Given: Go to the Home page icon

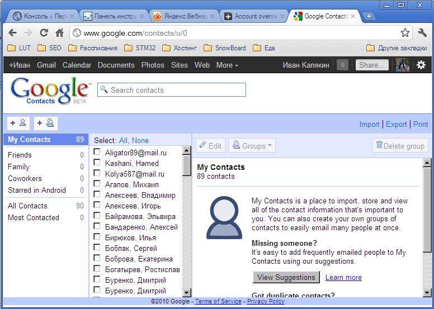Looking at the screenshot, I should pyautogui.click(x=59, y=33).
